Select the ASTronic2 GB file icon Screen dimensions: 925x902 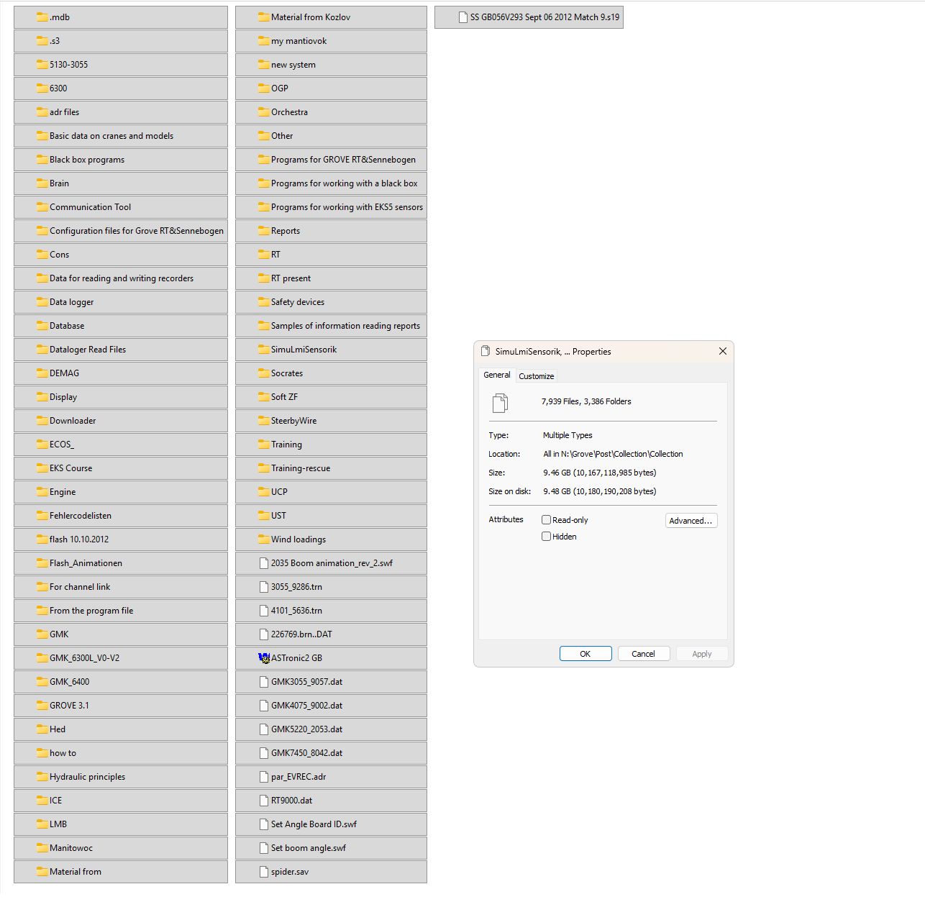(x=263, y=657)
